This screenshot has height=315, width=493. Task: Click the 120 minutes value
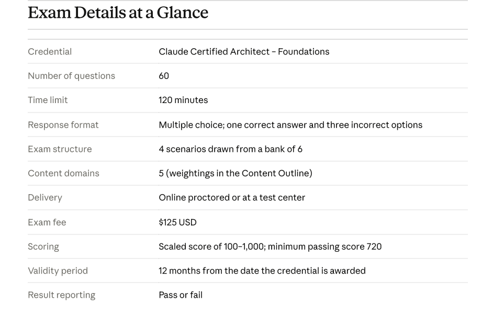pos(183,100)
